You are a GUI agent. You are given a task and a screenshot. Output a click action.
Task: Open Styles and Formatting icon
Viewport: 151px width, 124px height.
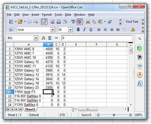pyautogui.click(x=11, y=29)
